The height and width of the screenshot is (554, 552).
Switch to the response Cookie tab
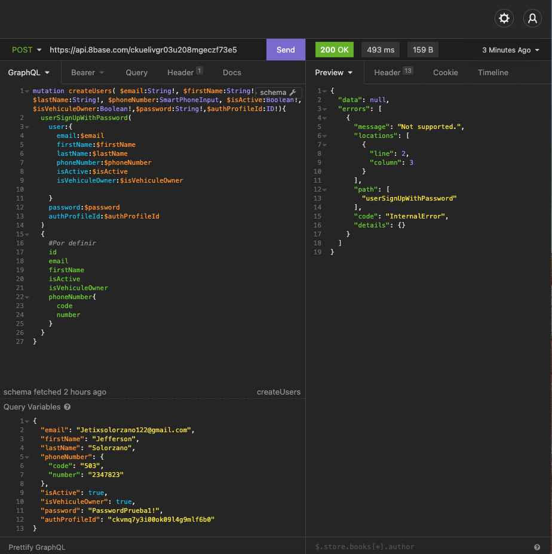445,73
